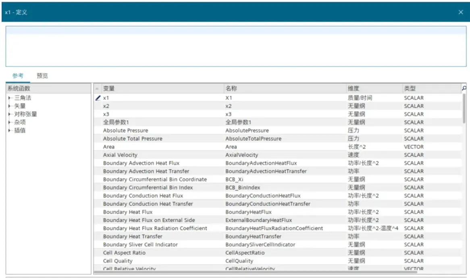This screenshot has height=278, width=470.
Task: Select the 矢量 label in 系统函数 tree
Action: (20, 106)
